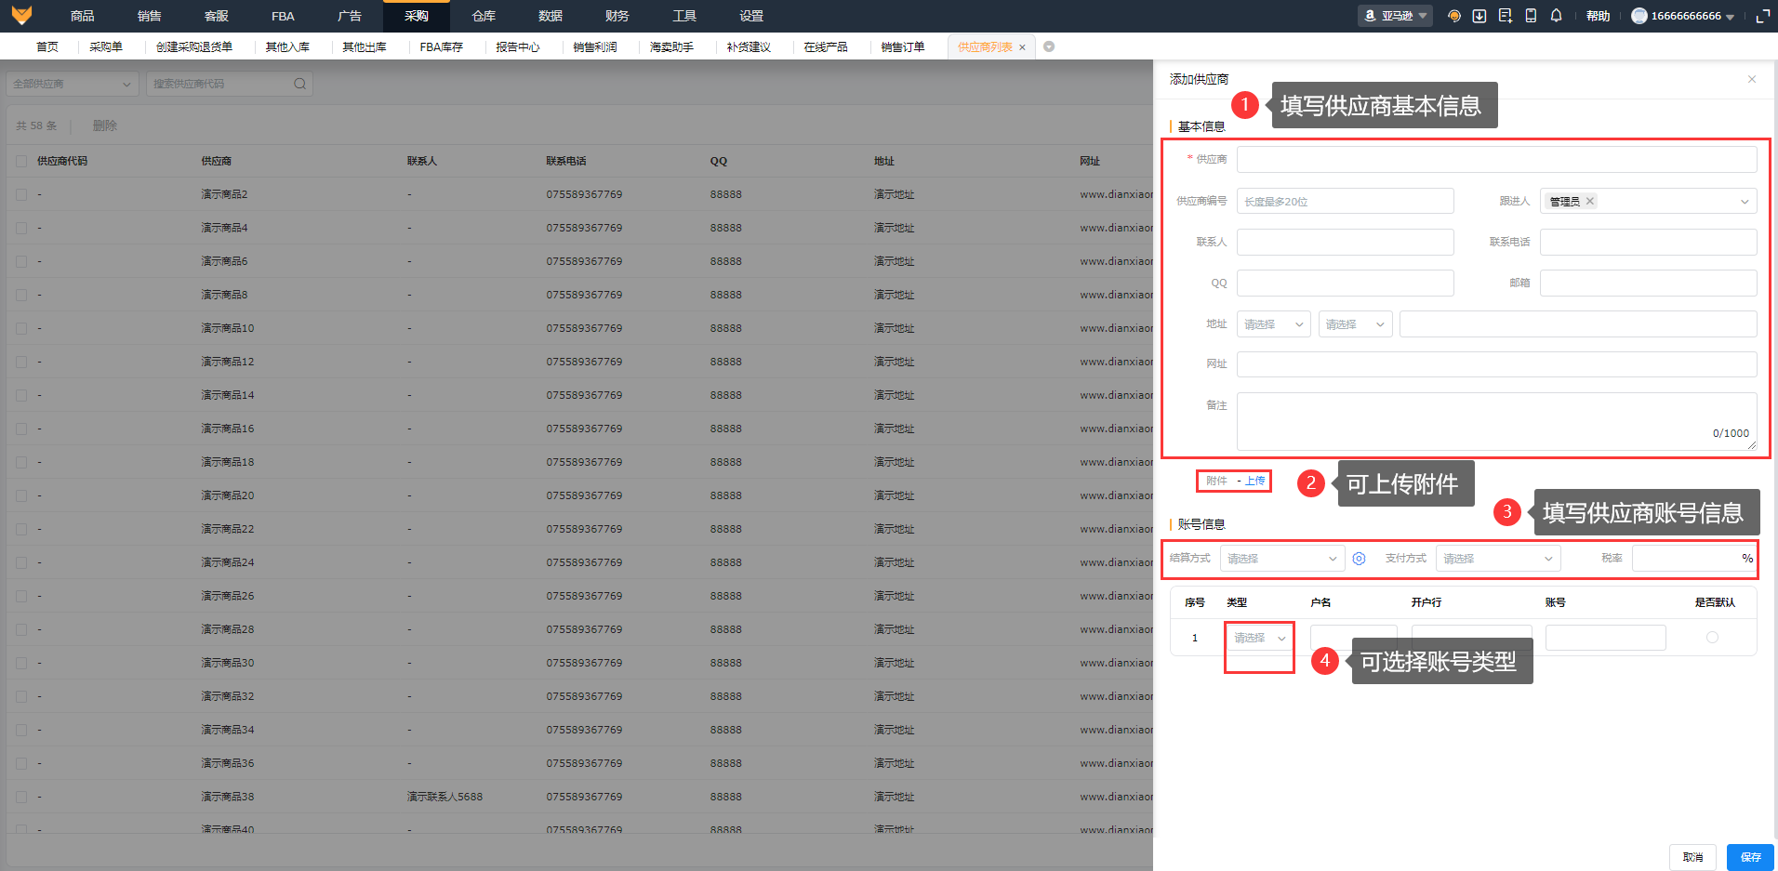Screen dimensions: 1778x871
Task: Open the 亚马逊 platform dropdown
Action: [1395, 16]
